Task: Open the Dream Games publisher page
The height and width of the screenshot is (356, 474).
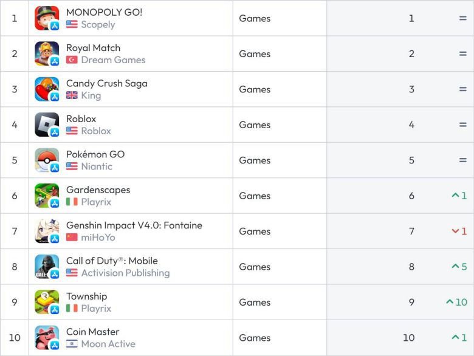Action: (113, 60)
